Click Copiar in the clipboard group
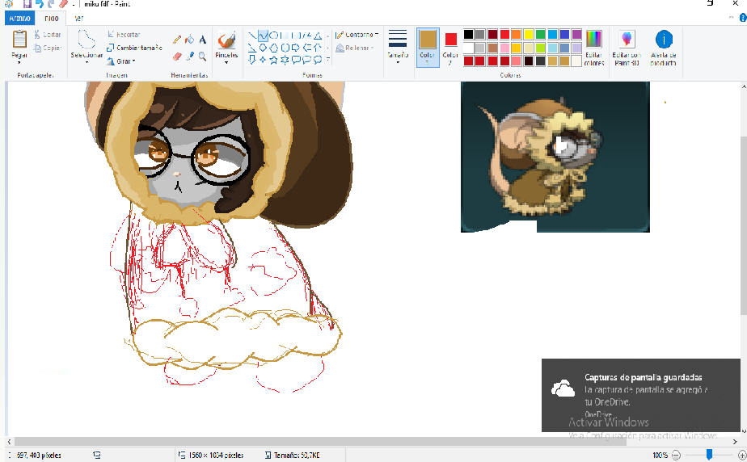Screen dimensions: 747x462 click(48, 48)
